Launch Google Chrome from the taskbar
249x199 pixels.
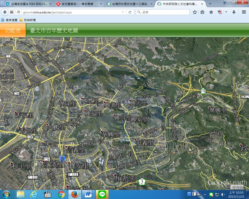[61, 194]
